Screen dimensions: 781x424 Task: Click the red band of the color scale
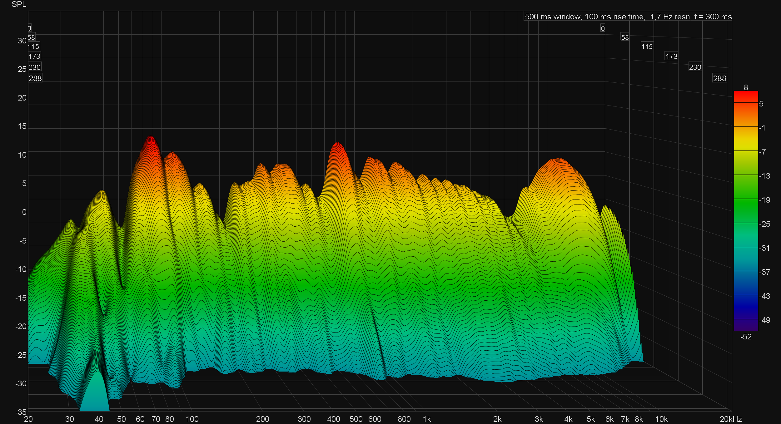(x=746, y=97)
